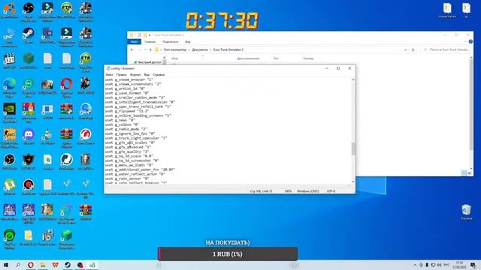Click the Notepad scroll-up arrow
Viewport: 481px width, 270px height.
tap(353, 79)
